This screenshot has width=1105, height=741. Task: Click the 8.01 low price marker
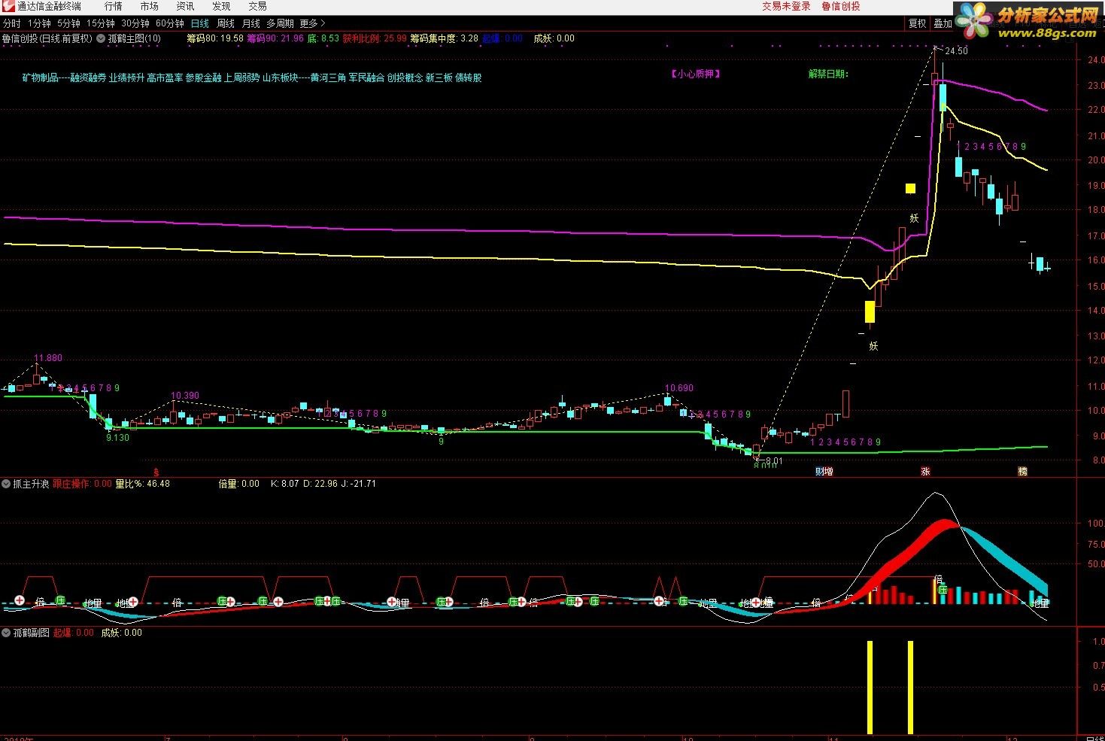(773, 460)
